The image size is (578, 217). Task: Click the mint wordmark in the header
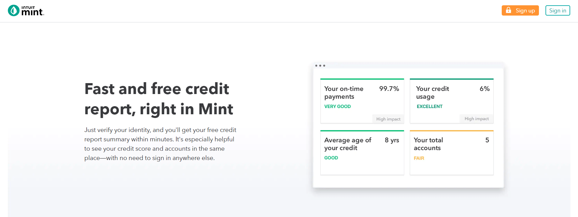tap(33, 11)
